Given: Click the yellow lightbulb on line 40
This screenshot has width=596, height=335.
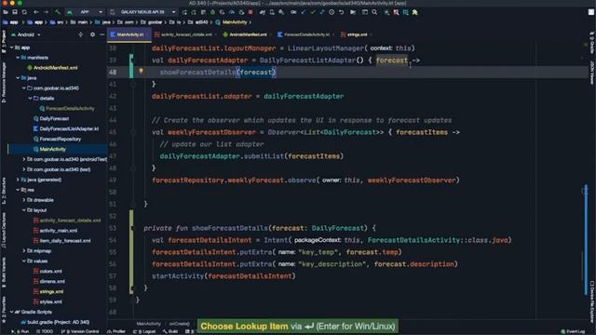Looking at the screenshot, I should click(141, 71).
